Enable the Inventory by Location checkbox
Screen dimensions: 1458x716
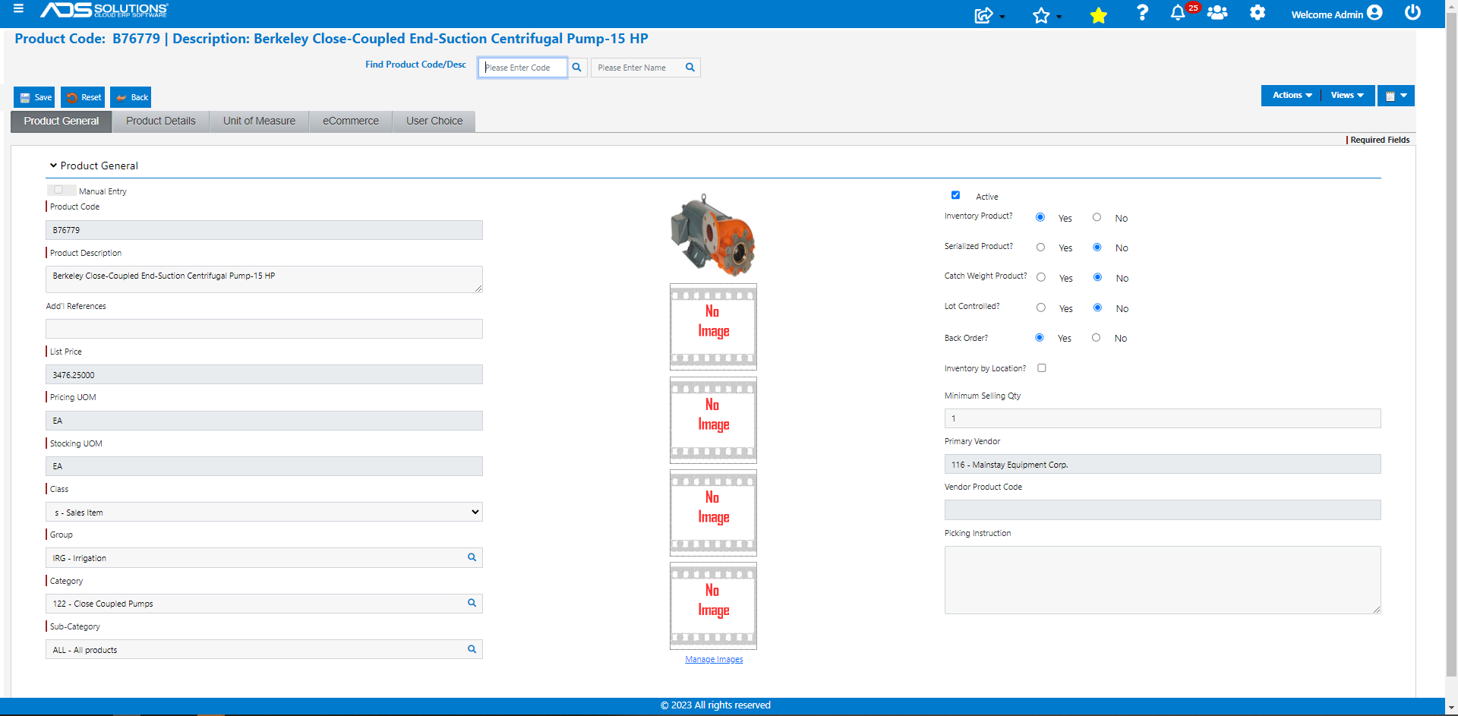[x=1041, y=367]
